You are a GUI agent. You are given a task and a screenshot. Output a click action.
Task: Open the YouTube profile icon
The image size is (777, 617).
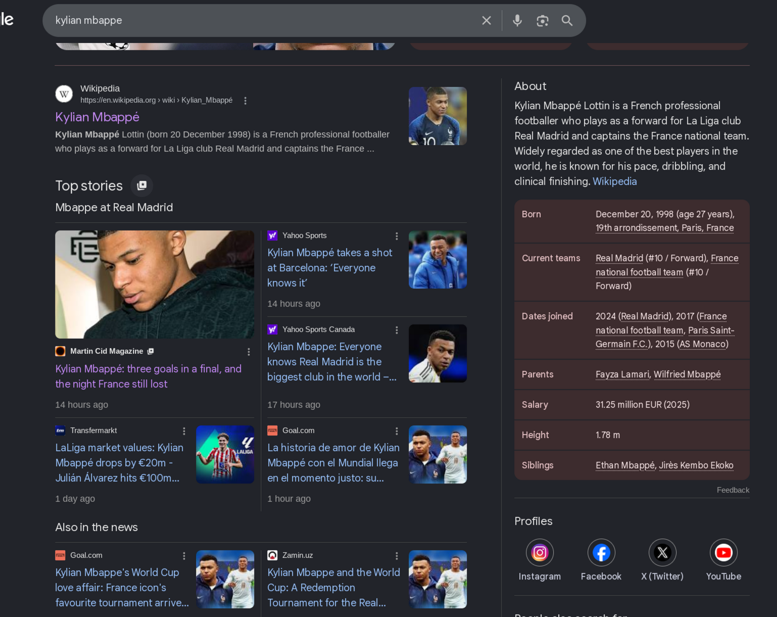pos(723,553)
